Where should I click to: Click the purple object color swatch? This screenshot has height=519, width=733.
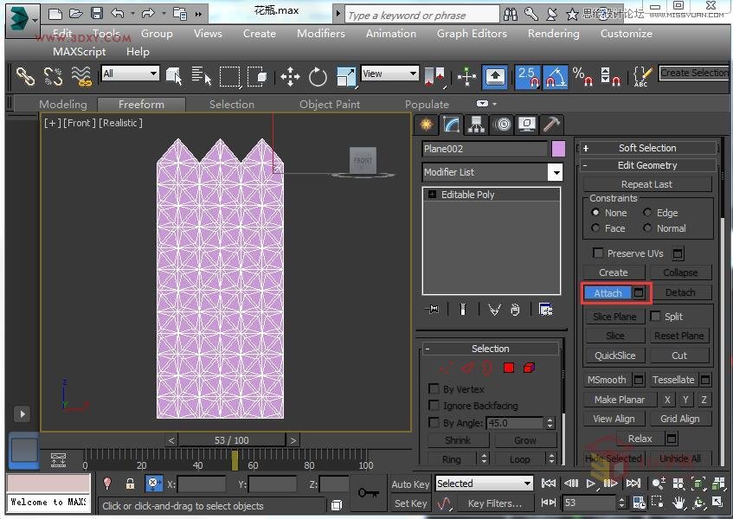[558, 149]
